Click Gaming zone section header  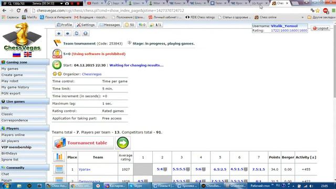(x=25, y=62)
